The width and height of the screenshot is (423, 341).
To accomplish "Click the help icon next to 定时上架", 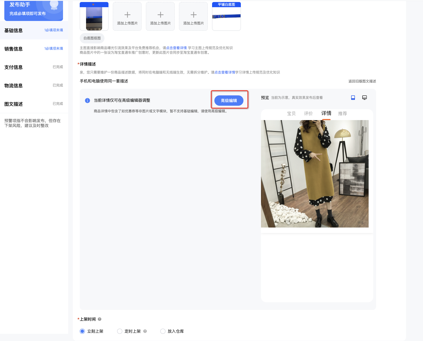I will [145, 331].
